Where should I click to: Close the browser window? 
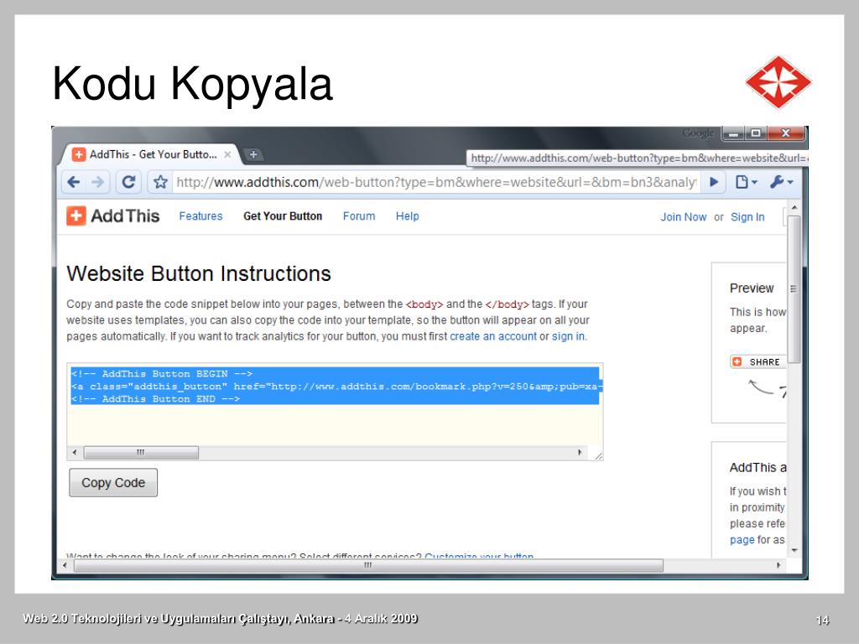click(785, 133)
